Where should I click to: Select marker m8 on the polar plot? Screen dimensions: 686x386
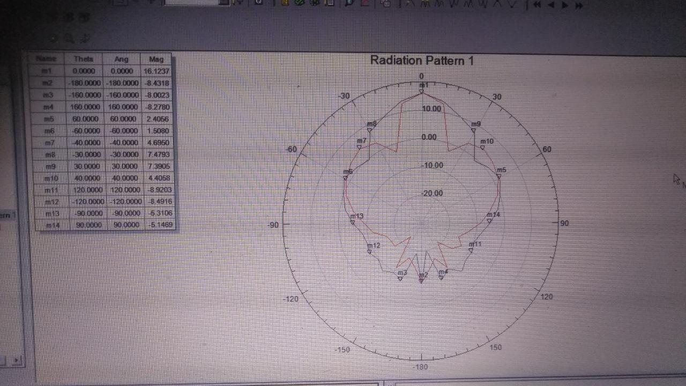point(371,127)
